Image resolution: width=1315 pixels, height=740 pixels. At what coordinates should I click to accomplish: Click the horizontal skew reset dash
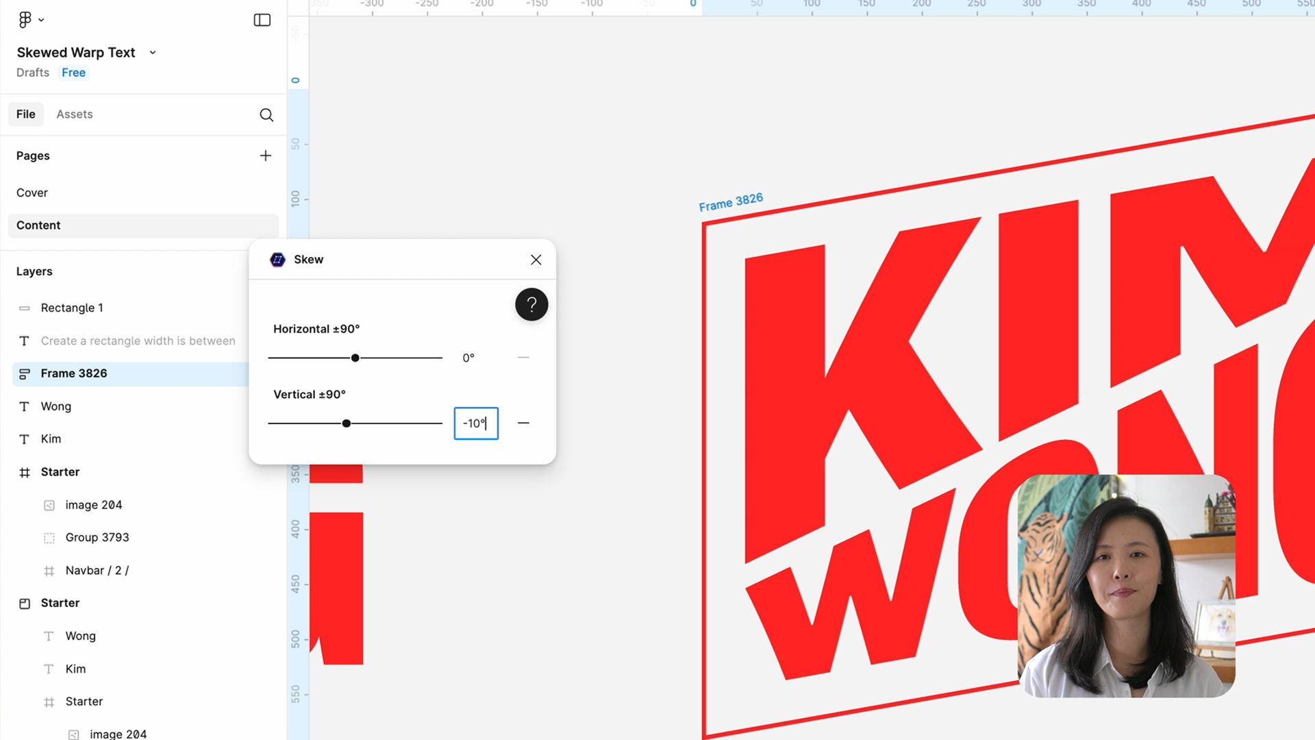coord(523,358)
